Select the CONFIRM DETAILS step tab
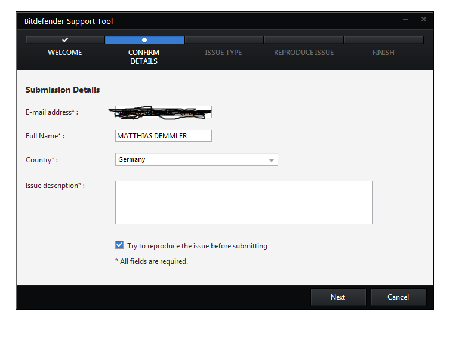 [144, 57]
